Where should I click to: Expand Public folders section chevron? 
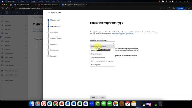coord(25,57)
